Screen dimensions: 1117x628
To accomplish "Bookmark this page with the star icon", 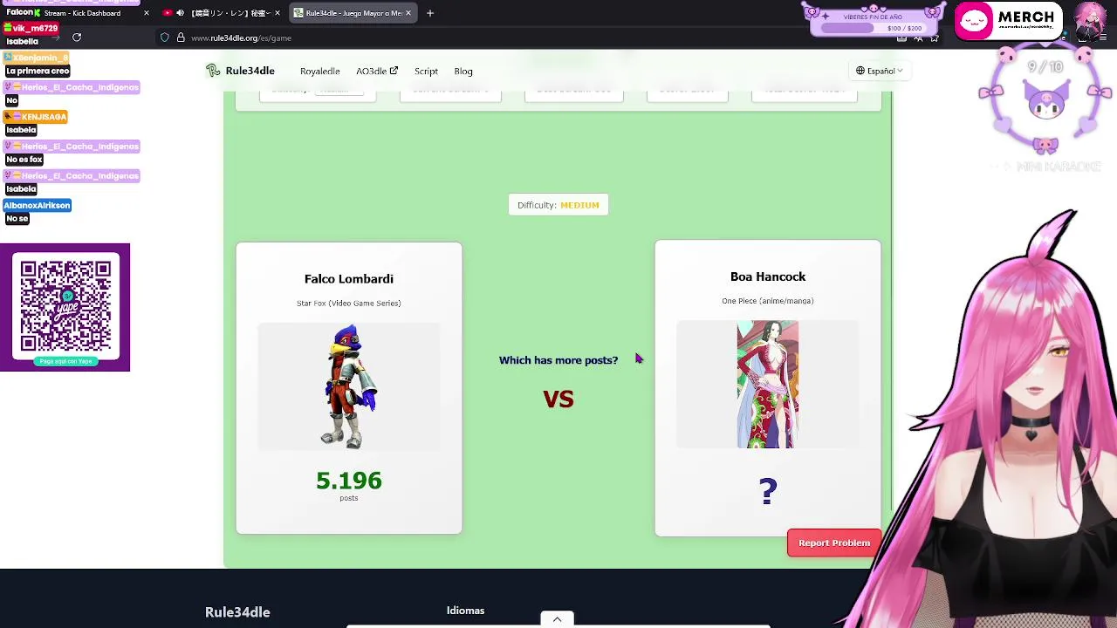I will pos(934,38).
